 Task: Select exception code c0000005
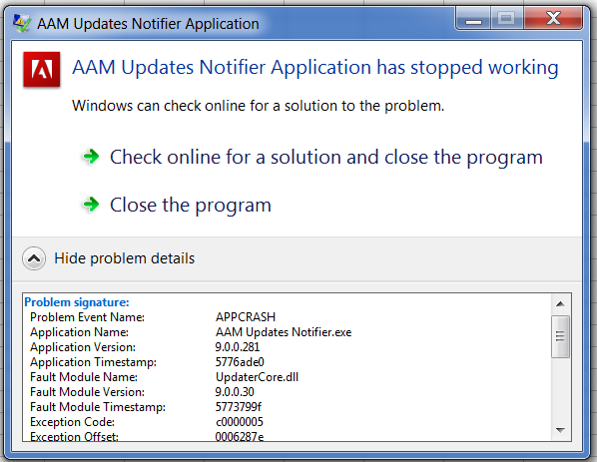coord(240,422)
